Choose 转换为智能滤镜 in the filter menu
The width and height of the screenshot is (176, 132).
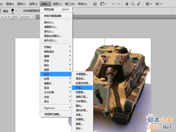click(56, 16)
